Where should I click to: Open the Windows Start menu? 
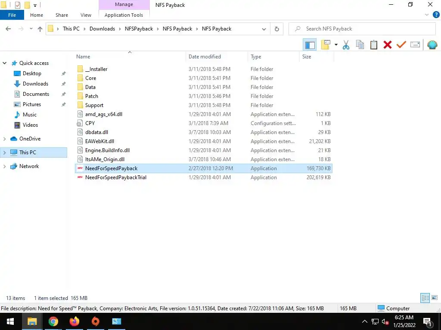pos(10,321)
